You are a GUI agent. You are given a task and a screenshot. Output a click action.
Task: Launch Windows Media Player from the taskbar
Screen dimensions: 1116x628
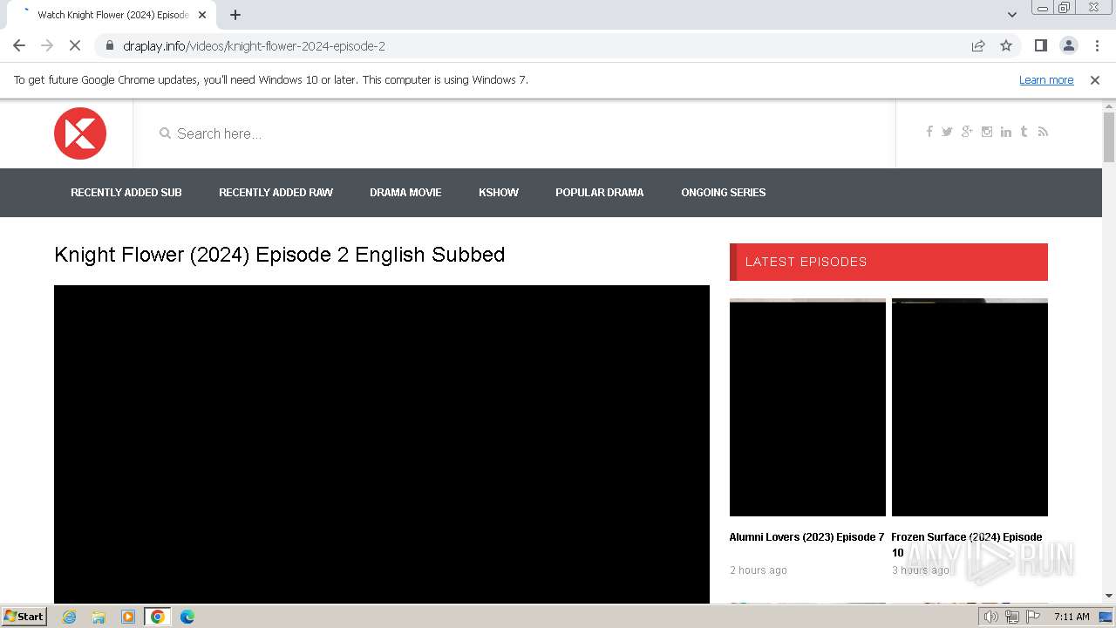click(128, 617)
